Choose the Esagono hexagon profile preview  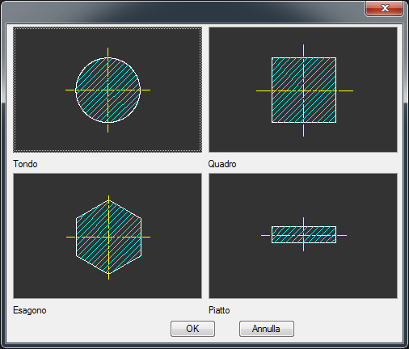click(108, 236)
